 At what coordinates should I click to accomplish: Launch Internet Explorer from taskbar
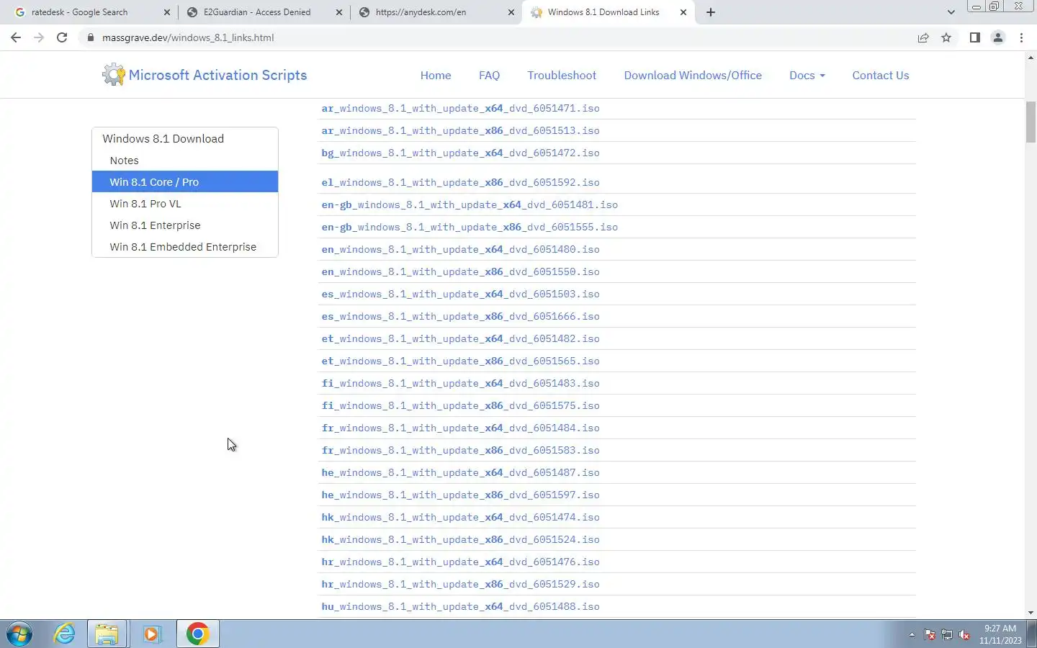pos(64,634)
